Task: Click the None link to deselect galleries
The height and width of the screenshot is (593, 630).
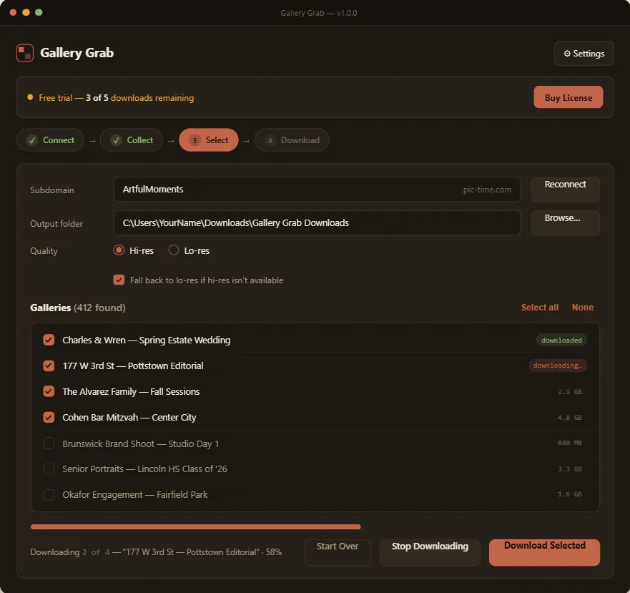Action: coord(582,307)
